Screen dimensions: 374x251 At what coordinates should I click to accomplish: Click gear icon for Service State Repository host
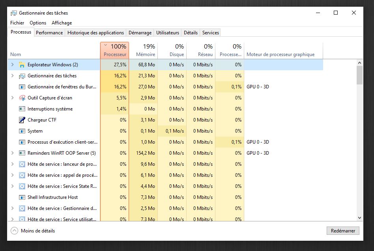(22, 186)
